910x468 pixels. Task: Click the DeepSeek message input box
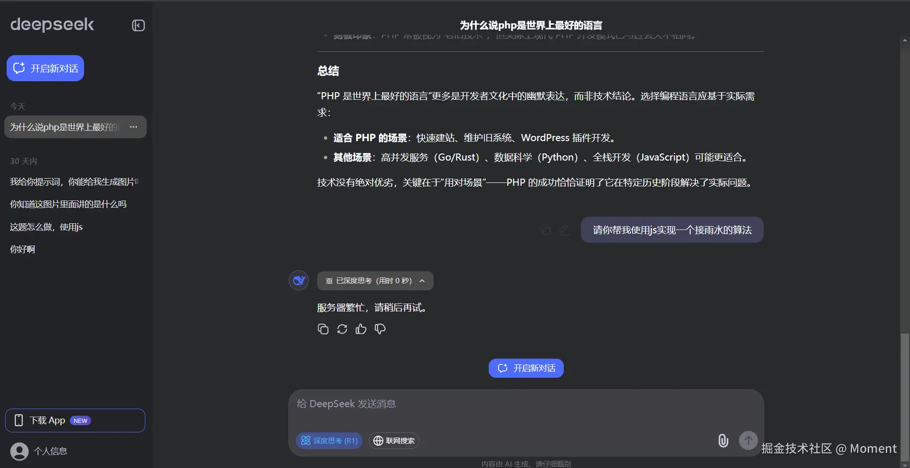pos(522,404)
